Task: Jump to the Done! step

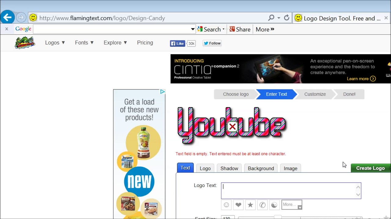Action: pos(349,94)
